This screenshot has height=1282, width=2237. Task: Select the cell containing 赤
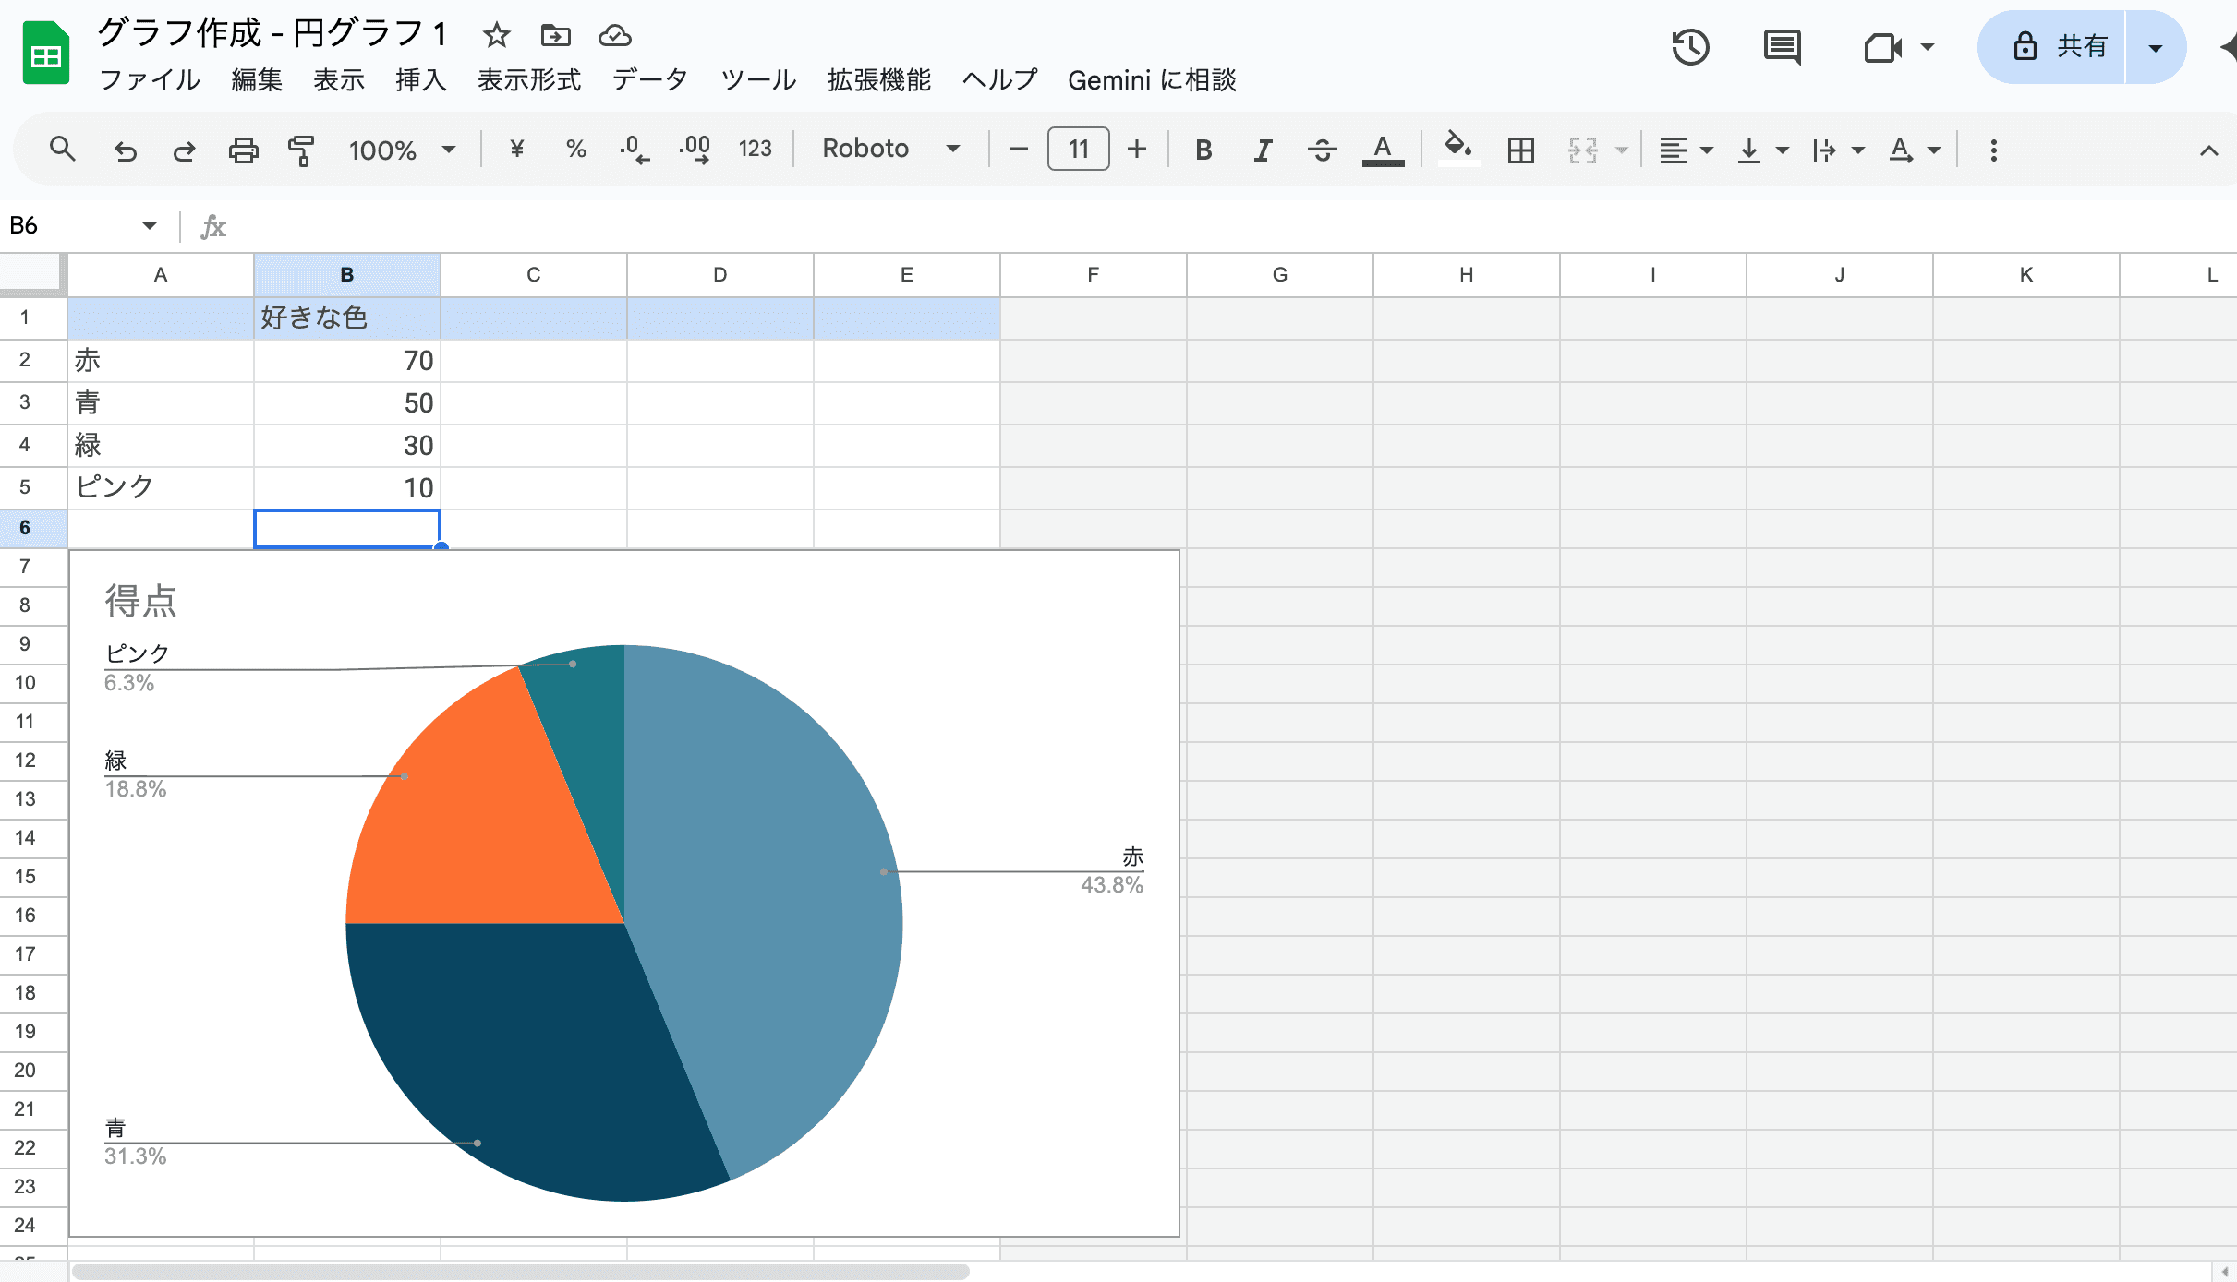(x=160, y=360)
